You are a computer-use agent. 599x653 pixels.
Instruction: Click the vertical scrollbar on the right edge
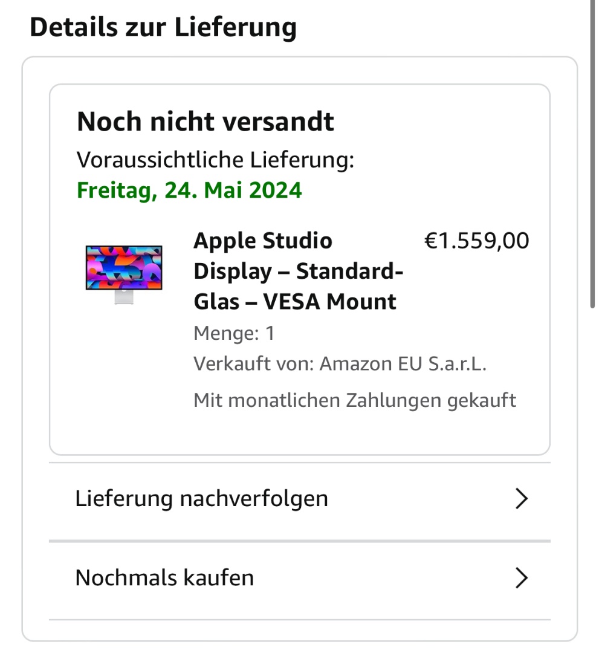point(594,151)
